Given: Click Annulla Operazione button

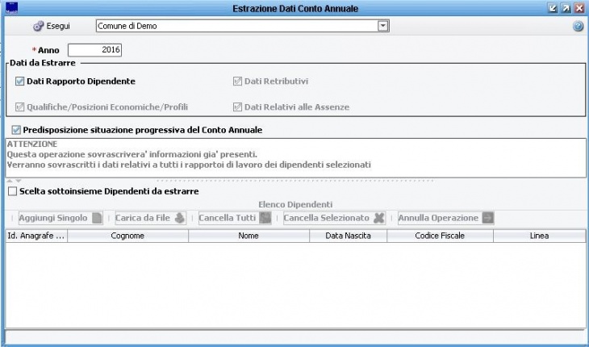Looking at the screenshot, I should (x=446, y=218).
